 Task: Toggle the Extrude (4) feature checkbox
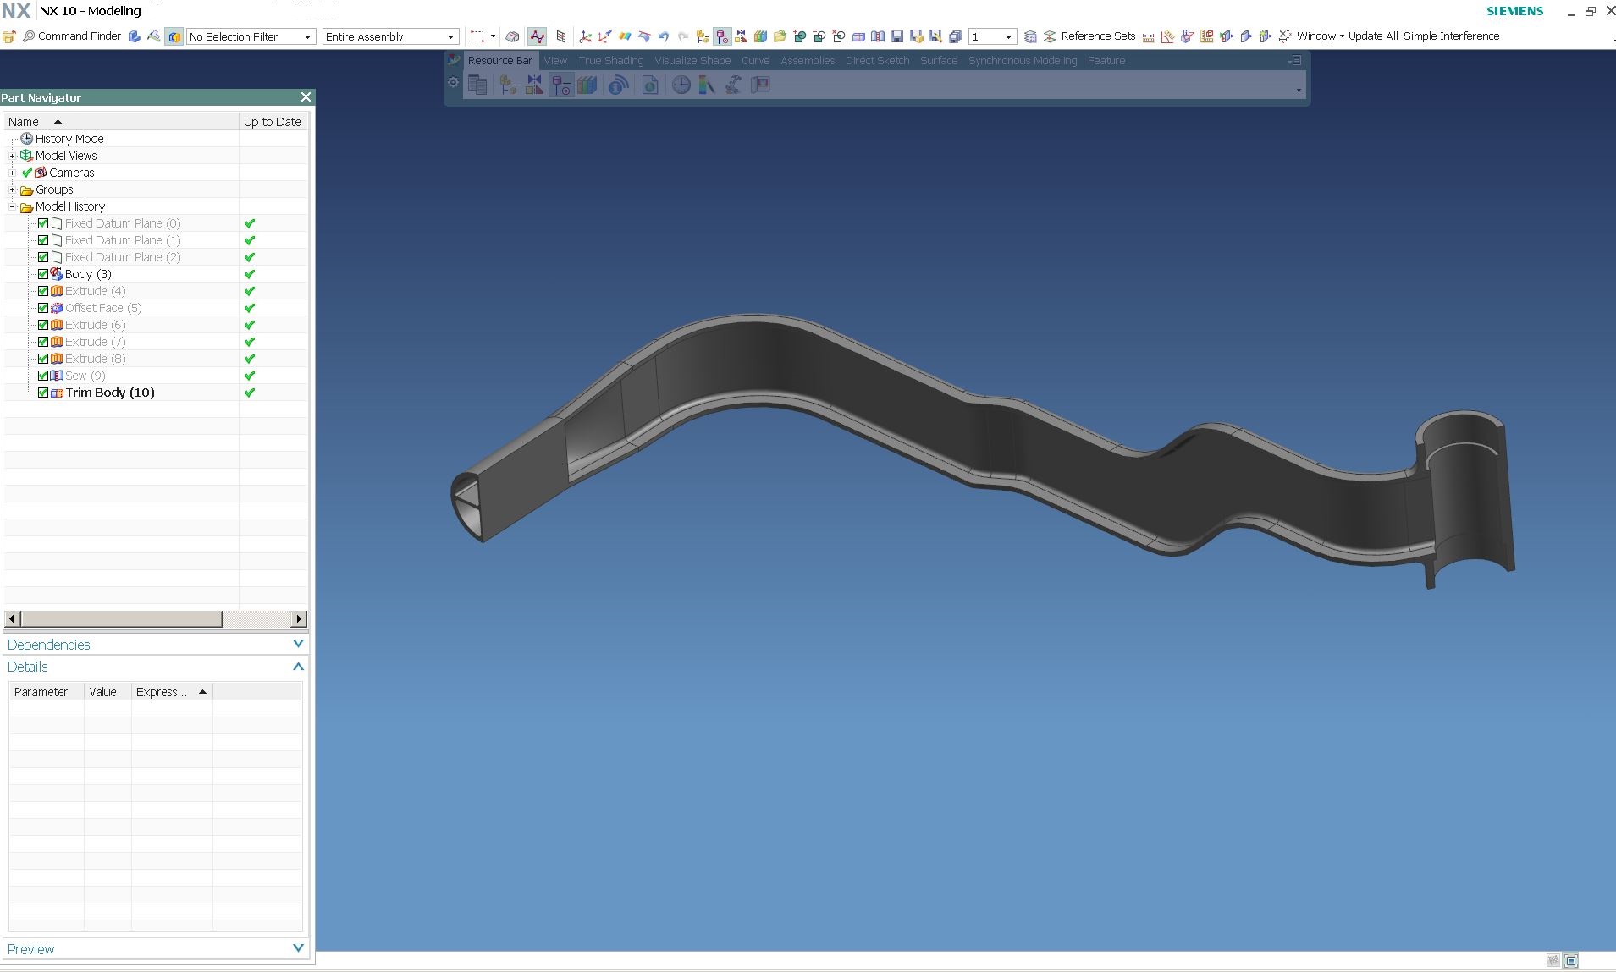pyautogui.click(x=43, y=291)
